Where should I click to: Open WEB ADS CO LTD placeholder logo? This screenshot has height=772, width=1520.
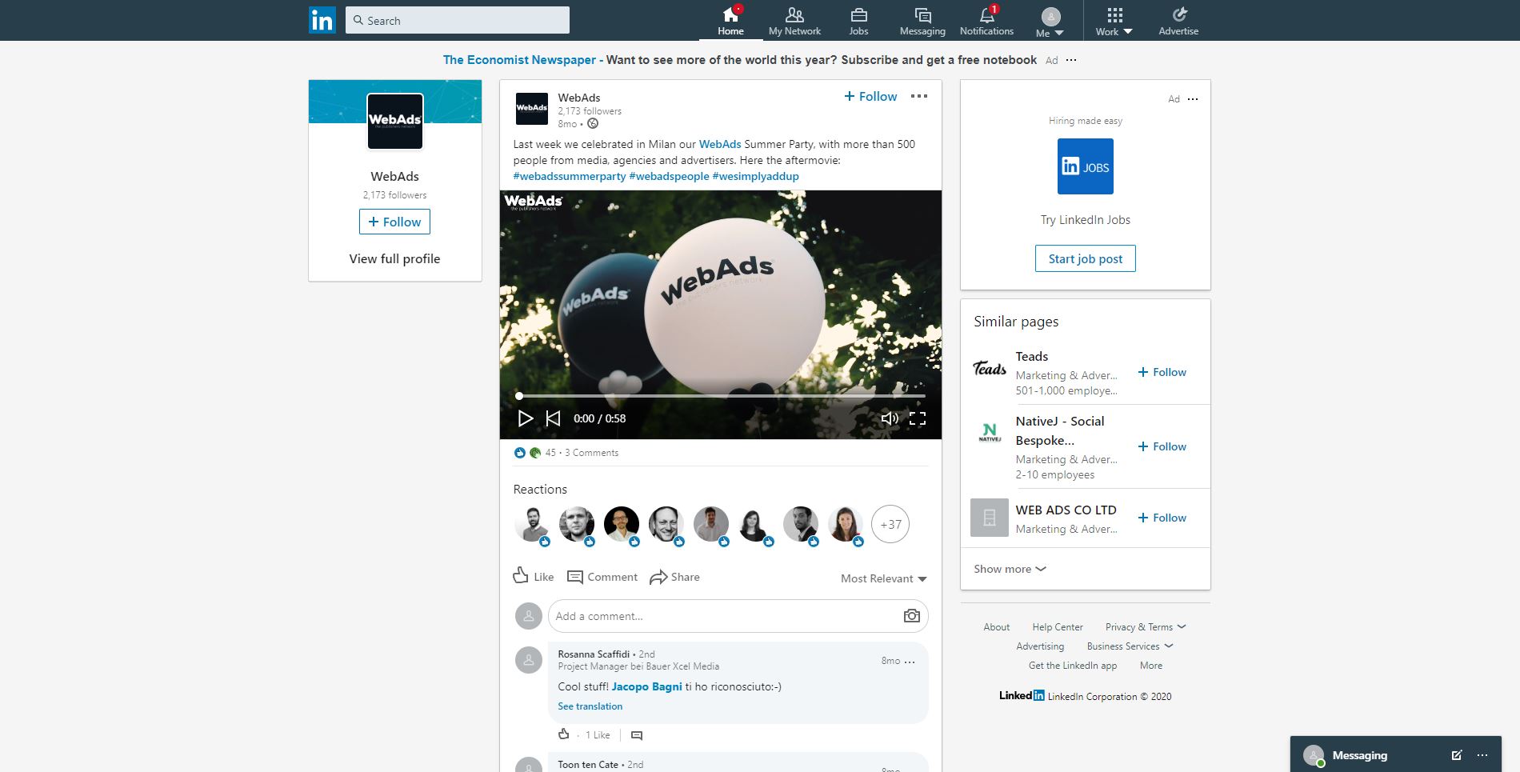(990, 518)
